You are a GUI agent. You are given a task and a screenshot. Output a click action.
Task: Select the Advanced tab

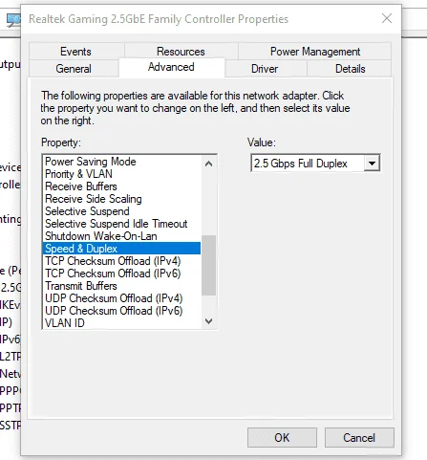click(x=171, y=67)
